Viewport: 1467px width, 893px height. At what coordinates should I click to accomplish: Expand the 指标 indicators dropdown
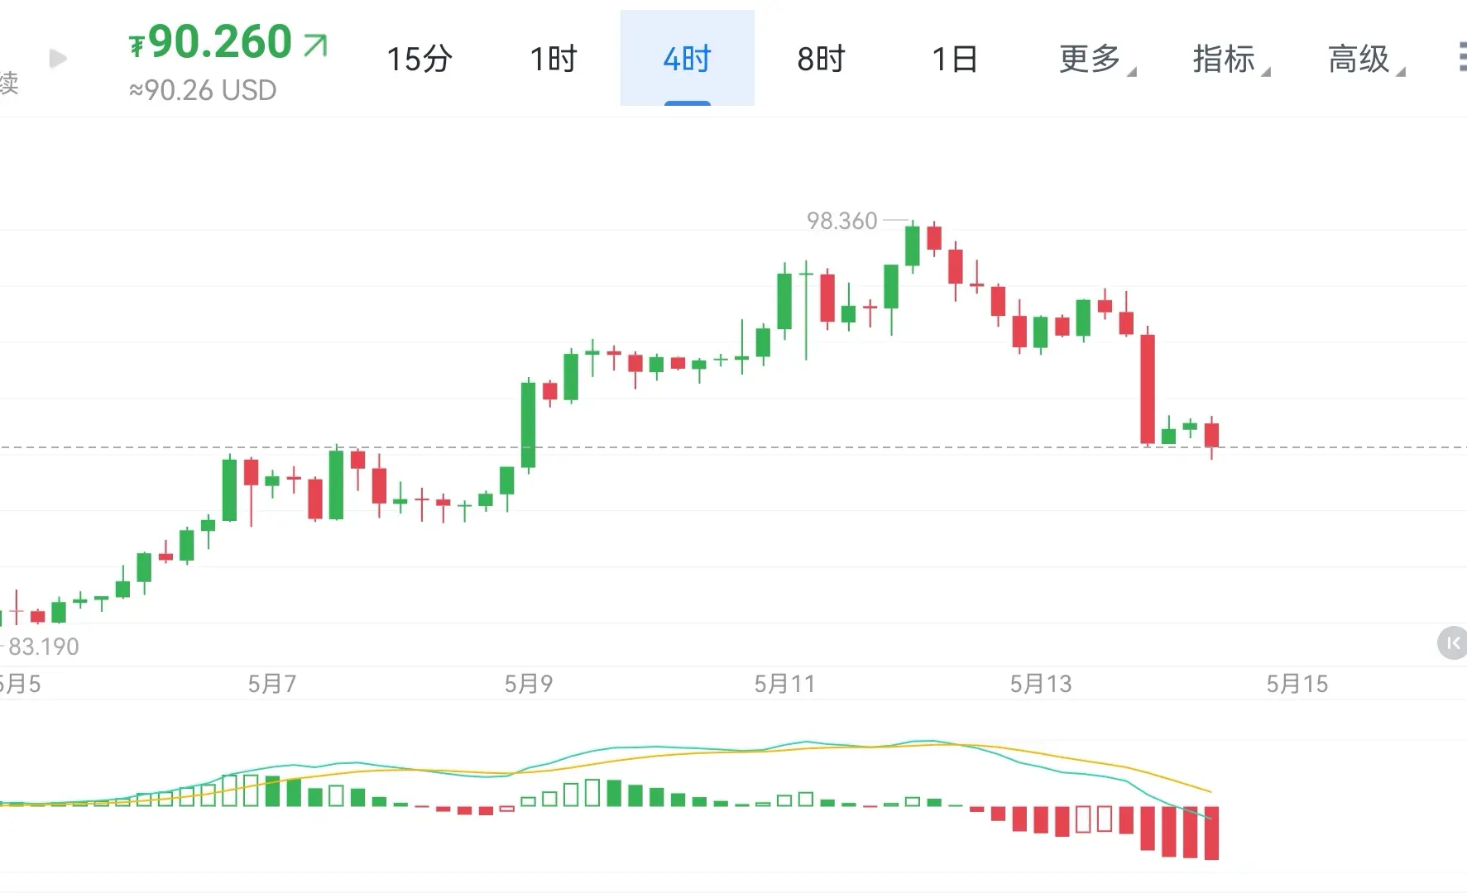point(1231,59)
